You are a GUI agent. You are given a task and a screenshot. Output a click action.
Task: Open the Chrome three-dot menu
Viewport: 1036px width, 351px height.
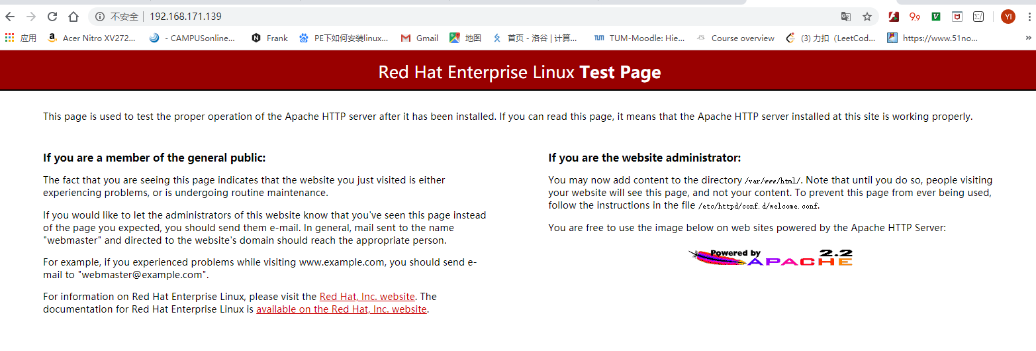[1028, 17]
